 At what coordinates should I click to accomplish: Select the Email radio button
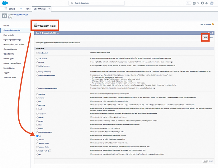coord(37,109)
